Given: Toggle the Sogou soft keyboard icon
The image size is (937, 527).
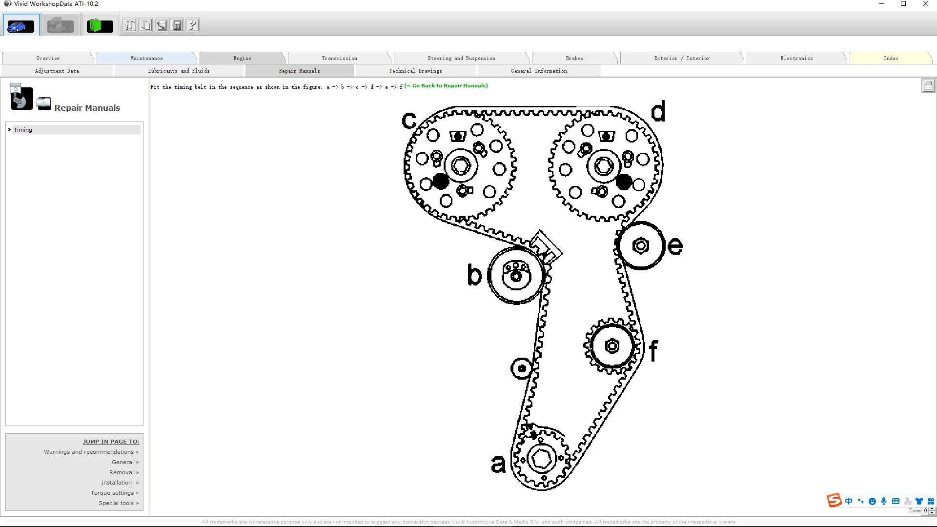Looking at the screenshot, I should (x=896, y=501).
